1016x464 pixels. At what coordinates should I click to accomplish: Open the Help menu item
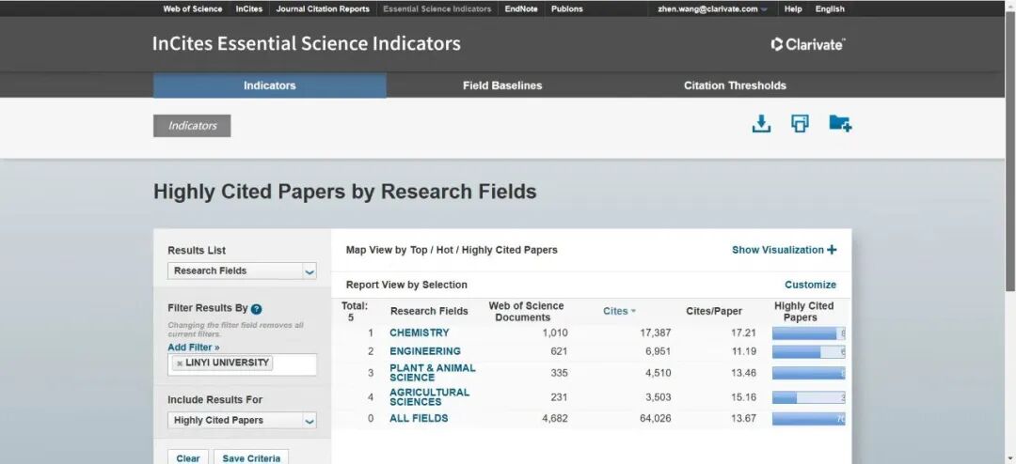click(x=793, y=9)
